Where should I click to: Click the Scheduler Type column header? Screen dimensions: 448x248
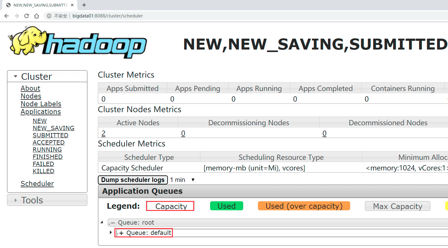[149, 157]
